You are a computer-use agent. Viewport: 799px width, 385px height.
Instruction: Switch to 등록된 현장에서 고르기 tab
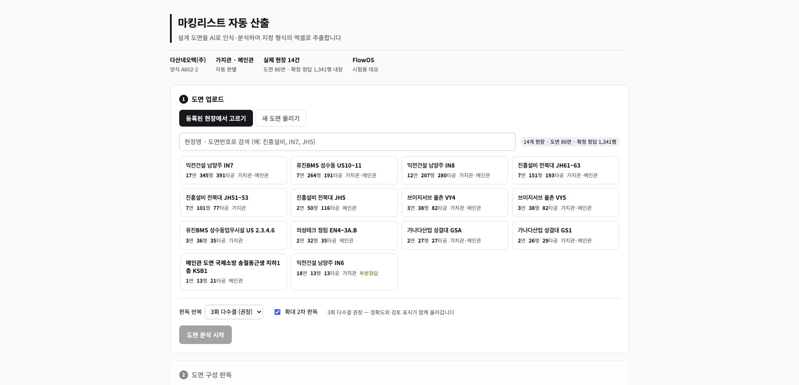click(216, 118)
